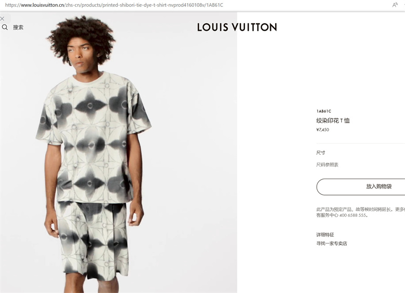Expand the 尺寸 size selector

321,153
